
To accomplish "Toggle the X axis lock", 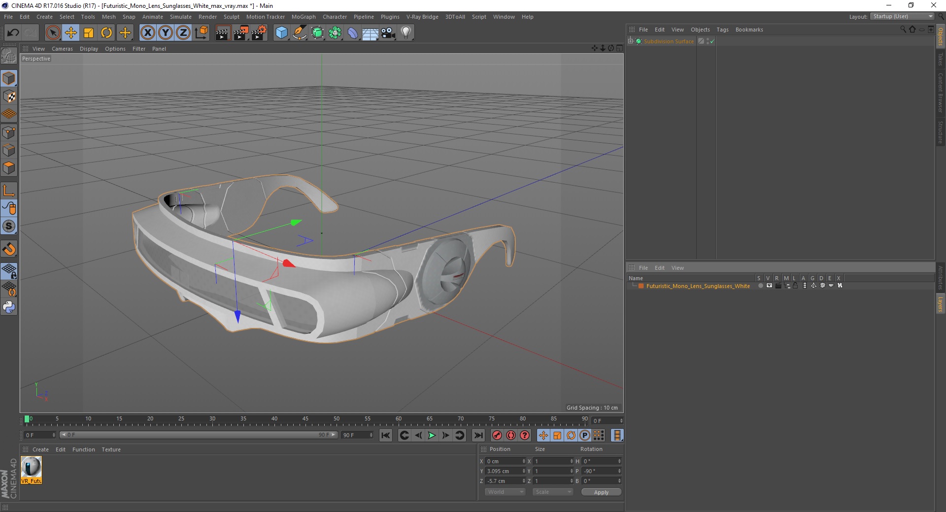I will click(147, 33).
